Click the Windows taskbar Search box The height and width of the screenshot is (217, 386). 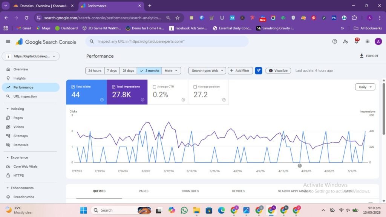click(121, 210)
